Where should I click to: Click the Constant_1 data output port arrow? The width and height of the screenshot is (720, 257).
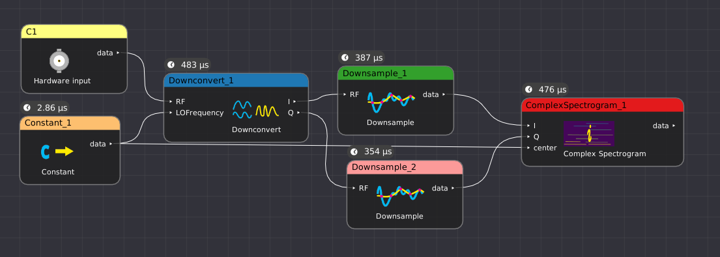click(111, 144)
